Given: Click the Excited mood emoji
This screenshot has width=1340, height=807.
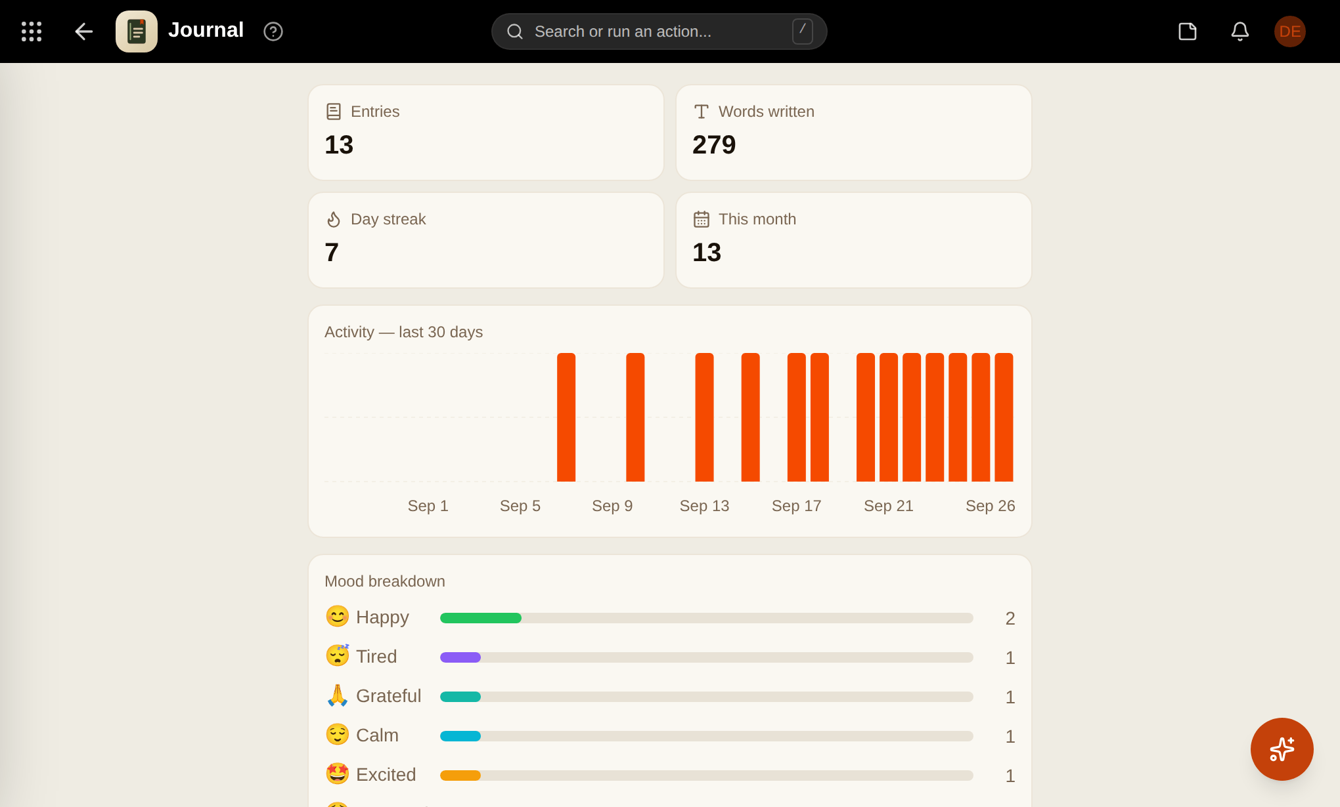Looking at the screenshot, I should [338, 774].
